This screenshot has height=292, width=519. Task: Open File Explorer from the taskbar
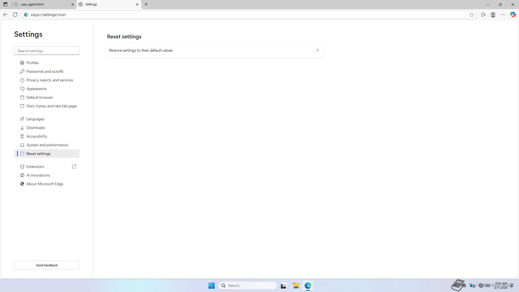(296, 286)
